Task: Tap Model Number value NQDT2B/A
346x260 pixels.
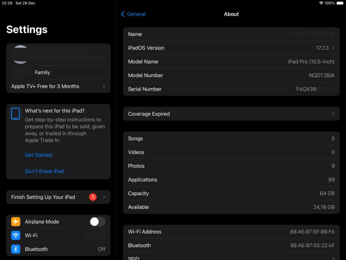Action: click(322, 75)
